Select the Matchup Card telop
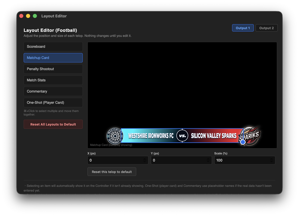The width and height of the screenshot is (299, 216). click(53, 58)
